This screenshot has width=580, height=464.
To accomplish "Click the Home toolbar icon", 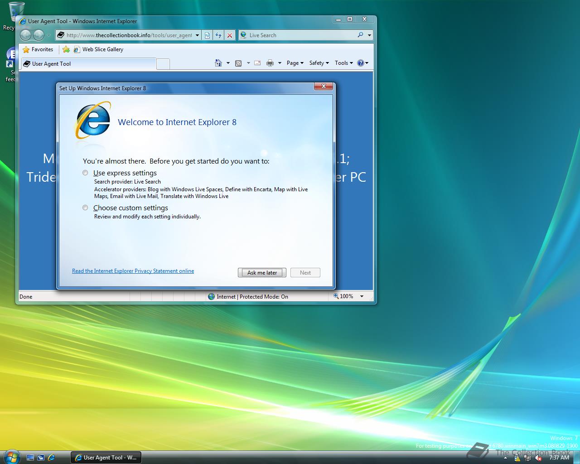I will [x=218, y=63].
